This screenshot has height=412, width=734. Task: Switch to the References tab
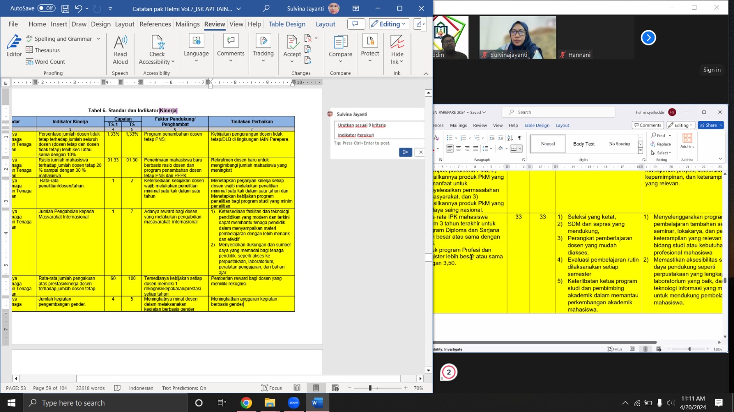tap(155, 24)
